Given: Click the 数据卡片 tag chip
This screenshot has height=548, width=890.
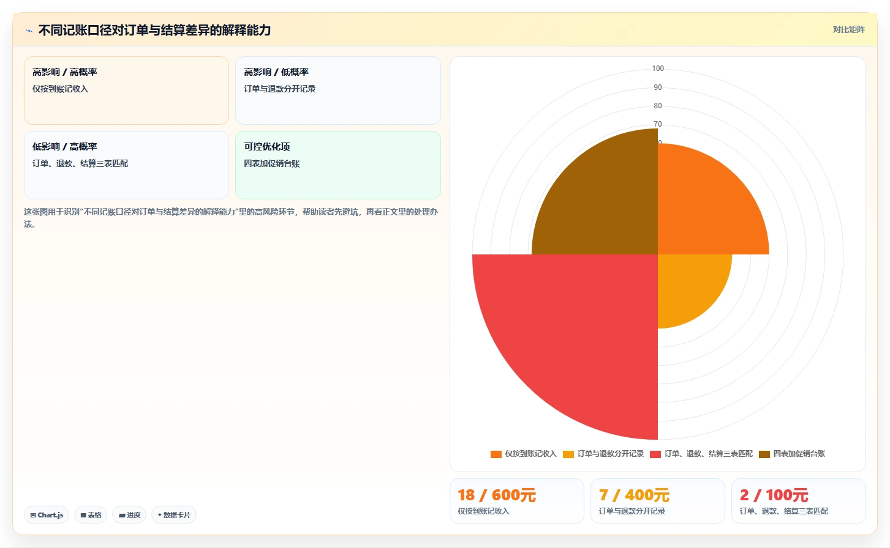Looking at the screenshot, I should [174, 515].
